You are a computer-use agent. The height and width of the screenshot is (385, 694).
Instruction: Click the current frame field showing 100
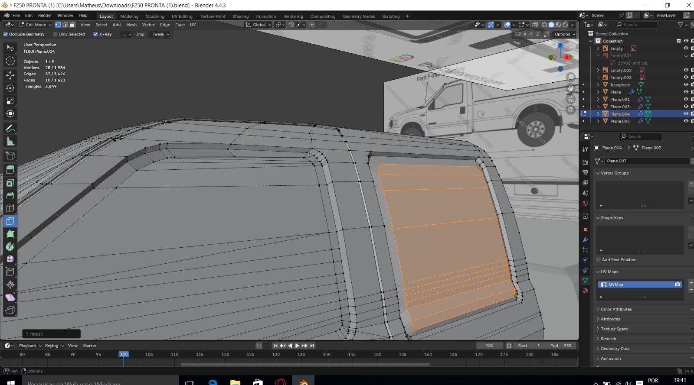tap(489, 346)
